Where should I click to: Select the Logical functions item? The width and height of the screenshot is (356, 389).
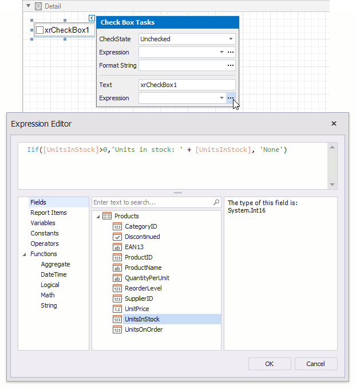[x=50, y=285]
